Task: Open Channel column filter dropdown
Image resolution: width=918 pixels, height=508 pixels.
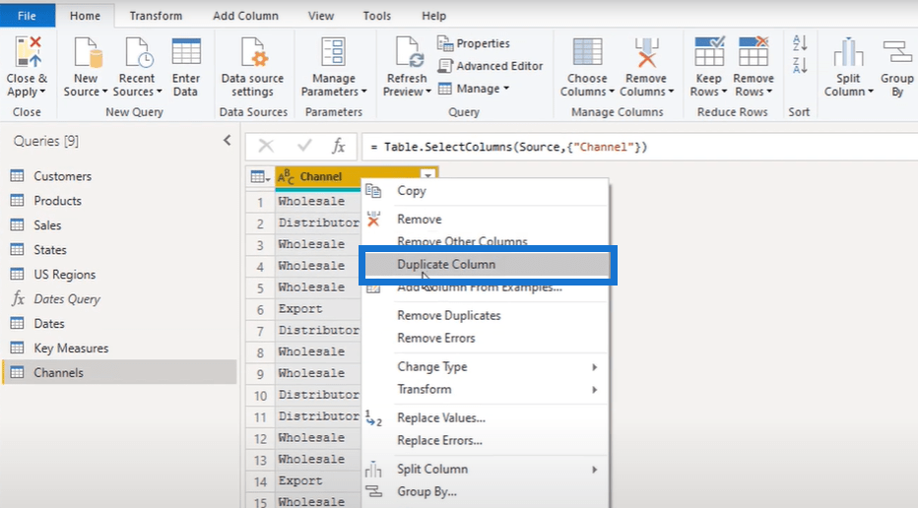Action: pos(427,175)
